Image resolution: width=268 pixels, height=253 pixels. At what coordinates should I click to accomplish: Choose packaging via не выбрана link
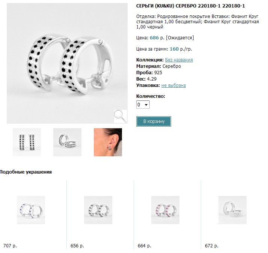173,85
